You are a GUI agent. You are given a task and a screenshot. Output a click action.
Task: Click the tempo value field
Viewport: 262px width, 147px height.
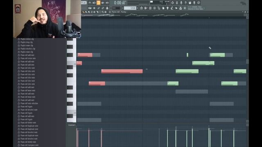pyautogui.click(x=84, y=3)
